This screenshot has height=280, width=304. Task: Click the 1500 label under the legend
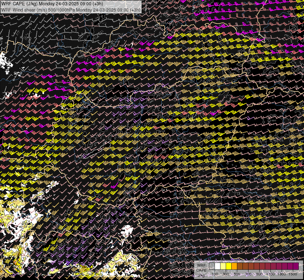pos(293,274)
